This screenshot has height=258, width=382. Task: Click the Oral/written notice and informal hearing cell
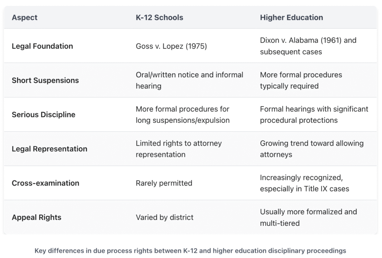pos(189,80)
